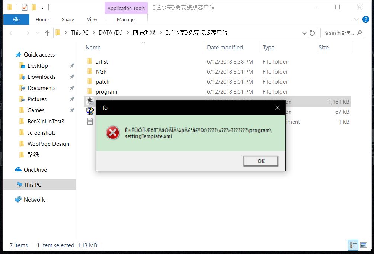This screenshot has width=374, height=254.
Task: Open the address bar history dropdown
Action: [304, 33]
